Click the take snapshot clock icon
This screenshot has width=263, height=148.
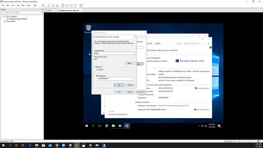click(49, 5)
